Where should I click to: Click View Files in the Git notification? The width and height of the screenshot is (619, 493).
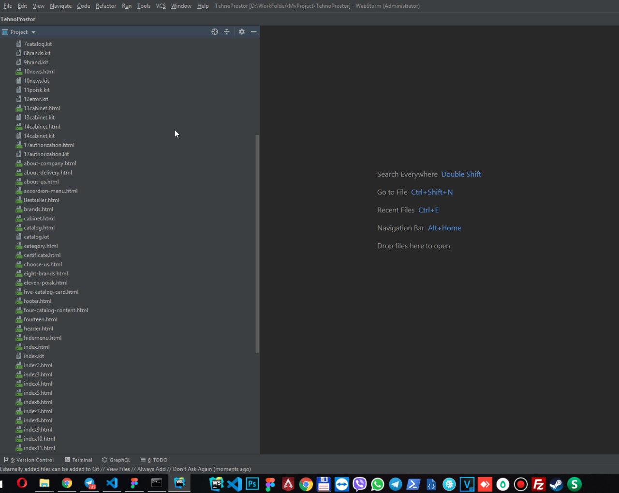(118, 469)
